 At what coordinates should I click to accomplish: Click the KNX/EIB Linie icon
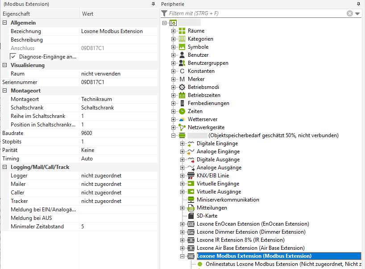coord(191,176)
